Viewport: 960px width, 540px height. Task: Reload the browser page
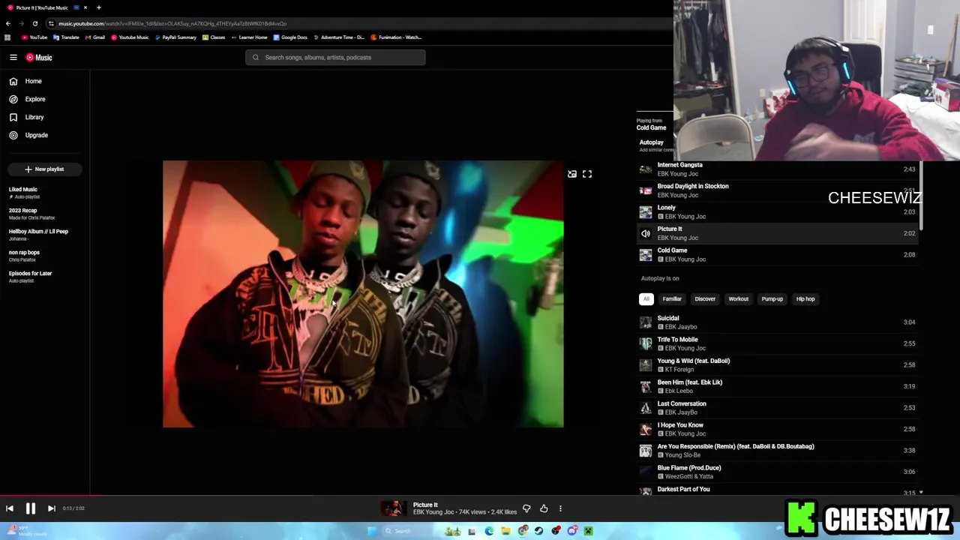pyautogui.click(x=34, y=23)
